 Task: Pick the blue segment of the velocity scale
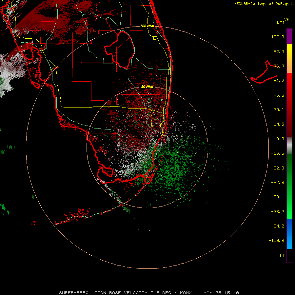(289, 234)
